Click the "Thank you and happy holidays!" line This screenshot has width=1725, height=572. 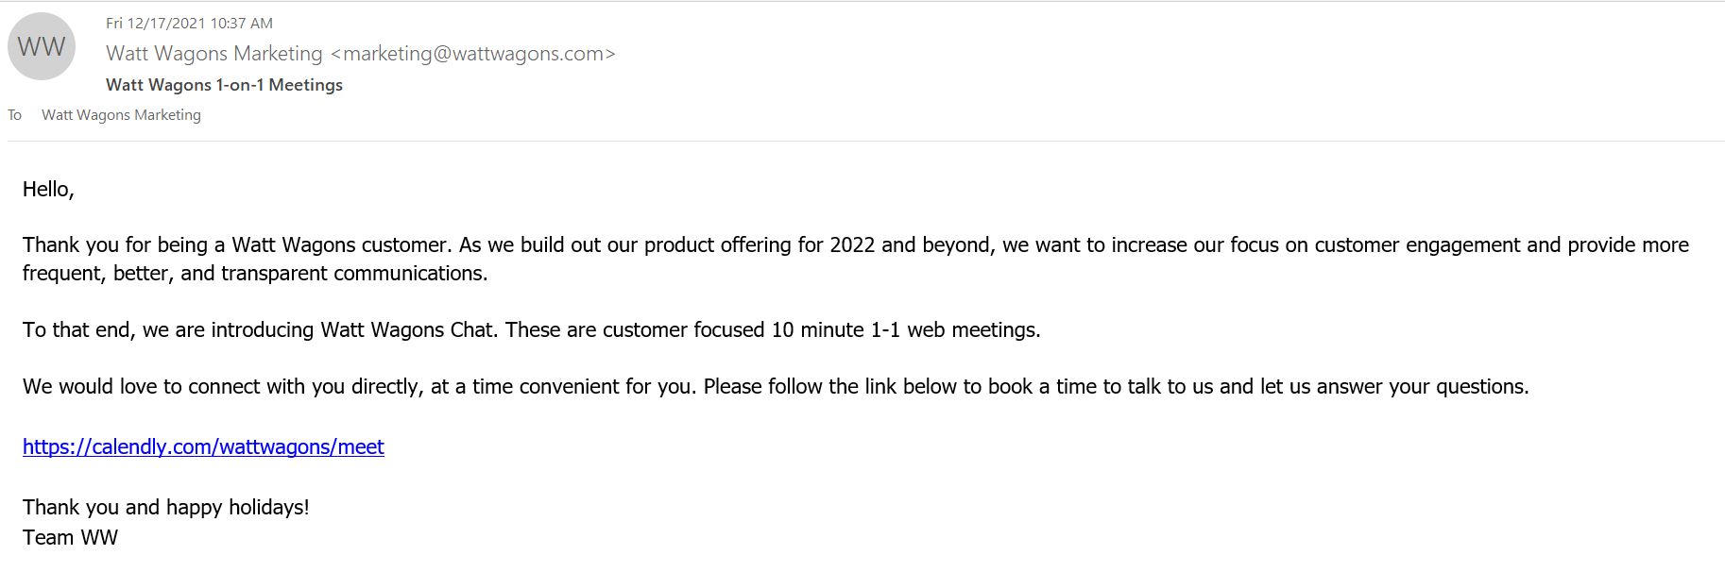click(x=166, y=507)
